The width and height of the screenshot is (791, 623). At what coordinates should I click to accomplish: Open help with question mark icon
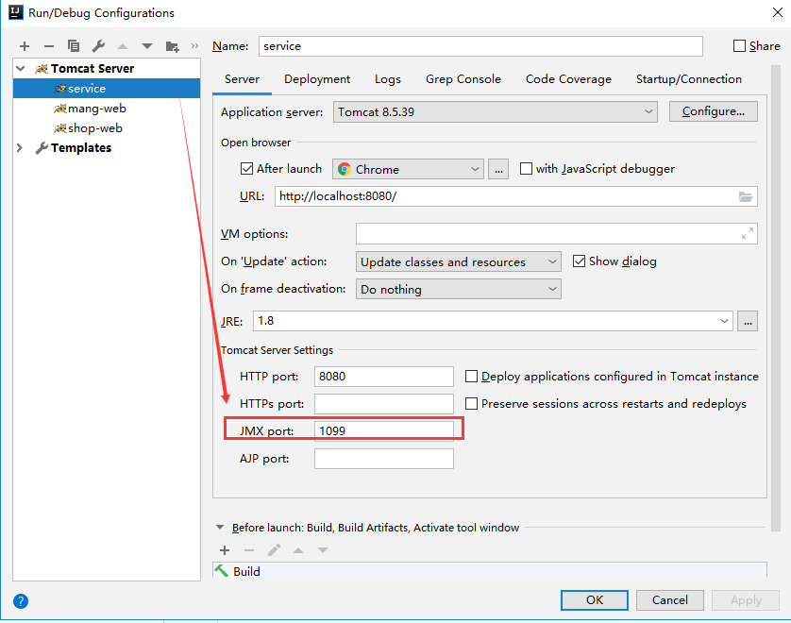tap(21, 600)
